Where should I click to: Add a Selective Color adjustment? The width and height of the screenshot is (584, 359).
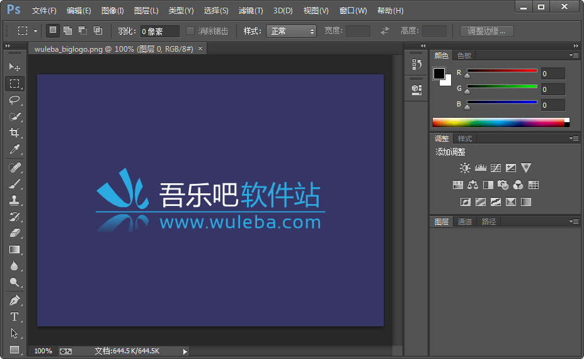[x=511, y=202]
